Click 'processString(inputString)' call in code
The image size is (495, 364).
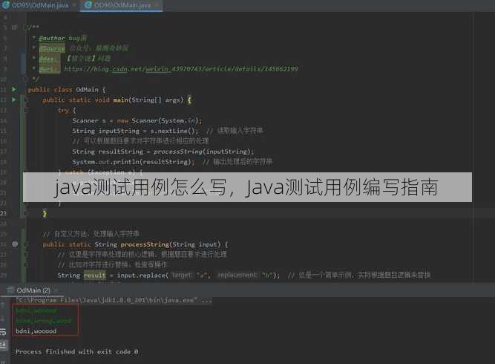click(202, 152)
